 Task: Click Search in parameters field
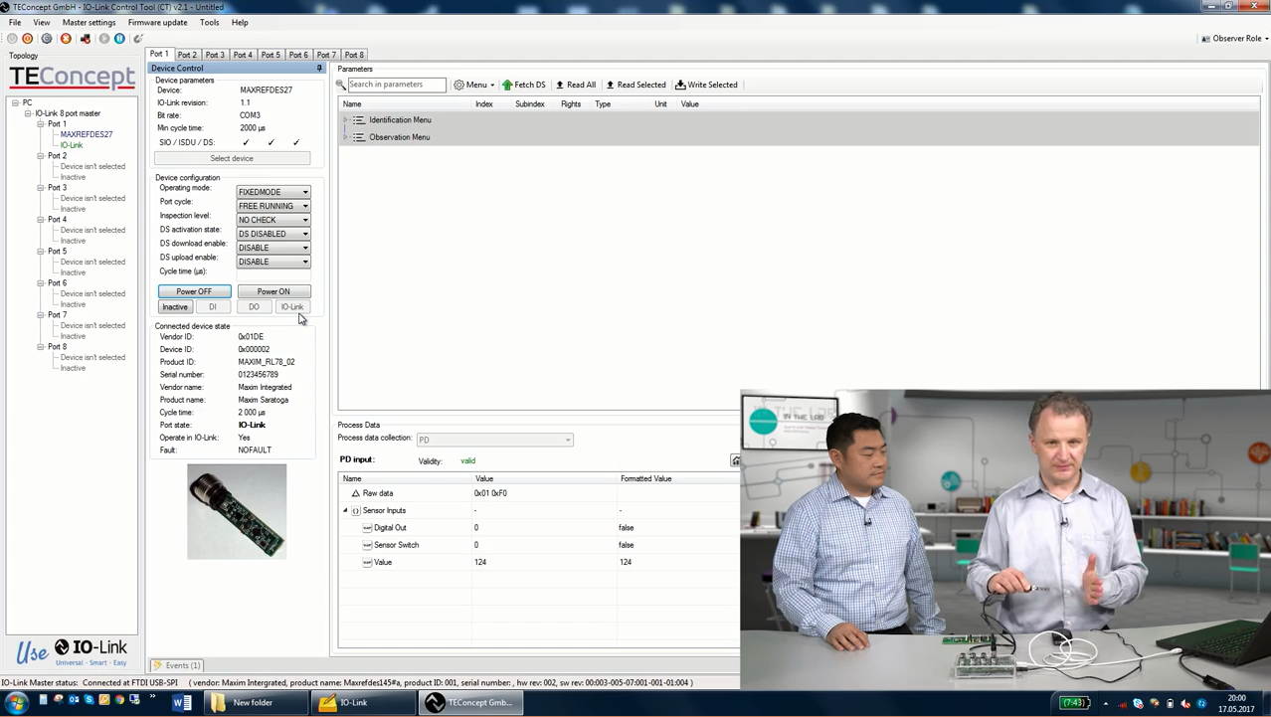click(x=396, y=85)
